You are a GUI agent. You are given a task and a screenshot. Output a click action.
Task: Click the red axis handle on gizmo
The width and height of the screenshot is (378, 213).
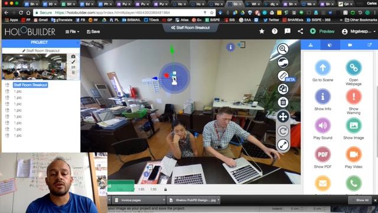tap(167, 76)
